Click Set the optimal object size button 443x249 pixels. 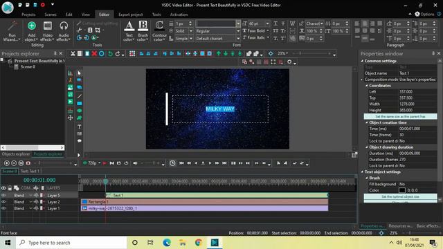pos(400,196)
